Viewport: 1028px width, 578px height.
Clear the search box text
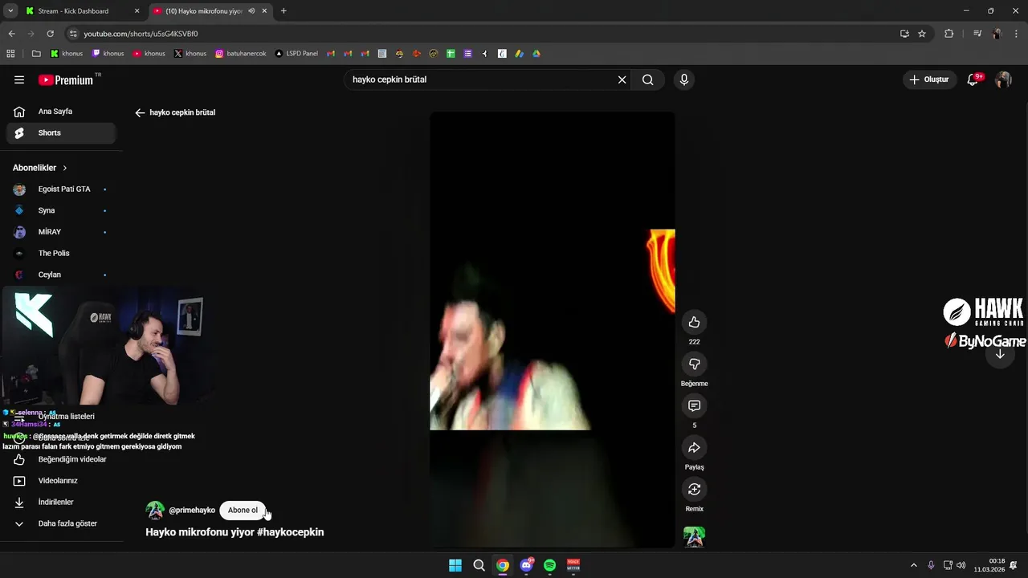point(622,79)
